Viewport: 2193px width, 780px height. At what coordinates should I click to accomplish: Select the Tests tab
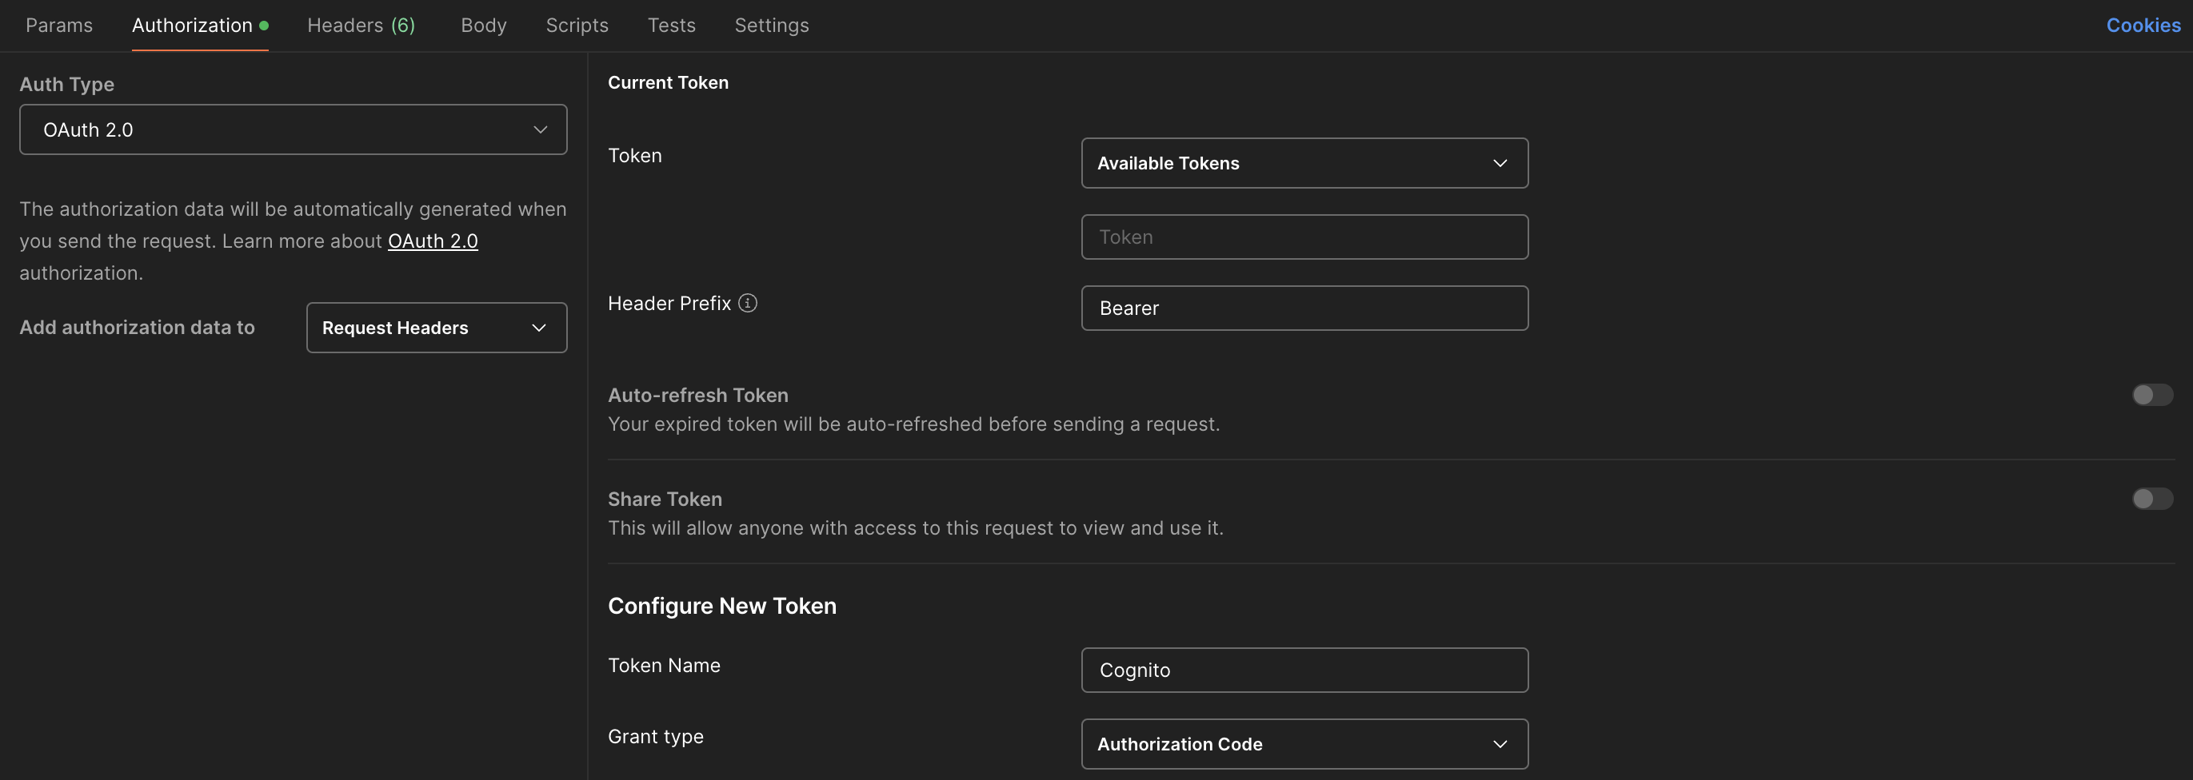coord(671,25)
